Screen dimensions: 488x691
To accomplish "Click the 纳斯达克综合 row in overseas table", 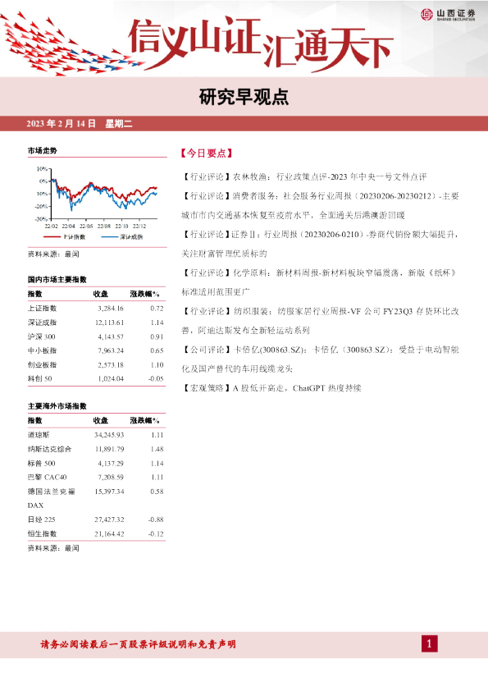I will point(96,449).
